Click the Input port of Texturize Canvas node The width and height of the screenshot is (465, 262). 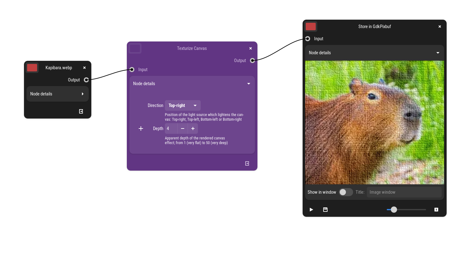[132, 70]
